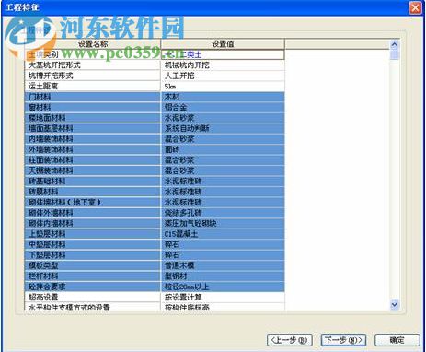Select the 砌体内墙材料 row name

93,223
